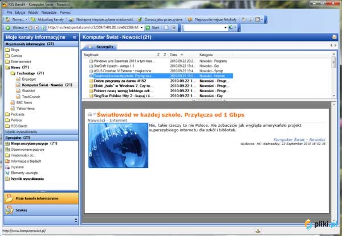Screen dimensions: 342x236
Task: Select the BBC News feed
Action: coord(21,102)
